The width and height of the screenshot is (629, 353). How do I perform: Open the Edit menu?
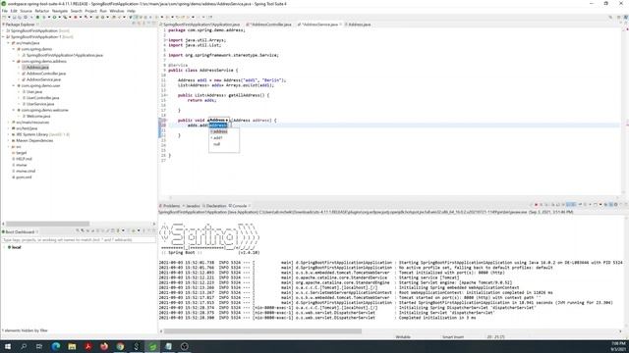click(x=14, y=11)
